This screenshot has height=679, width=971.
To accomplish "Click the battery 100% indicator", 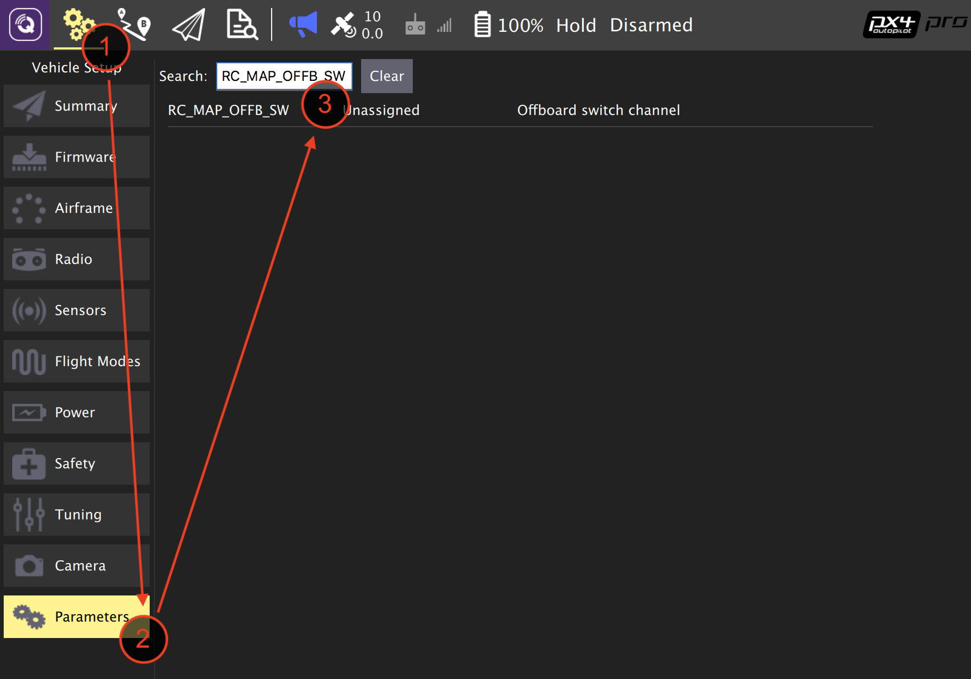I will click(508, 25).
